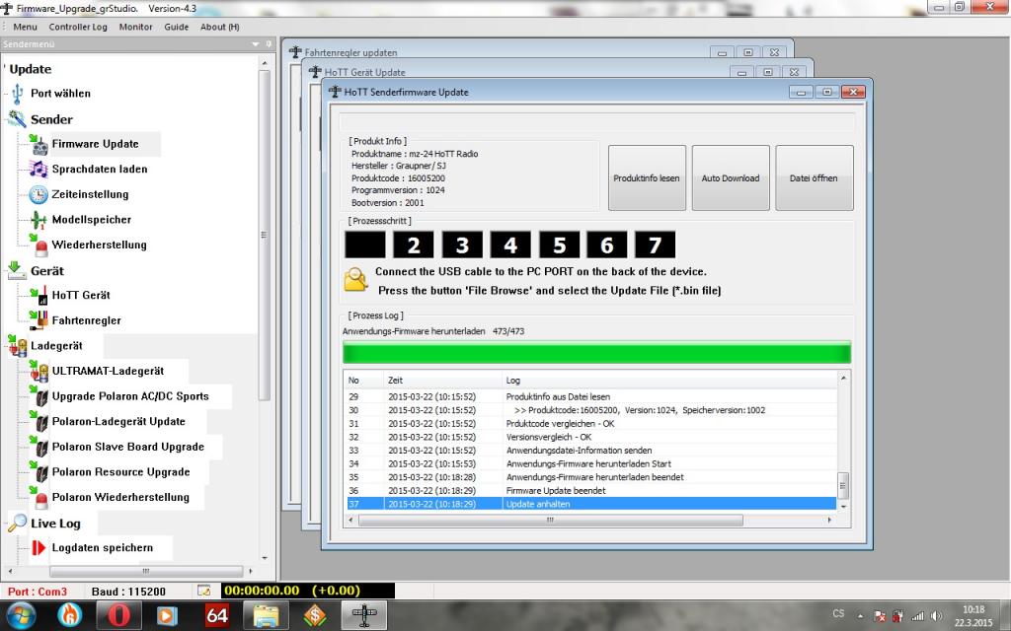Click the Zeit column header in log
Viewport: 1011px width, 631px height.
(x=395, y=380)
